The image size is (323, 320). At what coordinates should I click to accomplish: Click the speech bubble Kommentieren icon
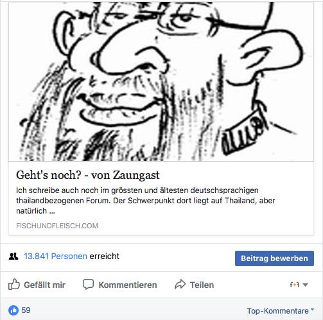point(88,285)
